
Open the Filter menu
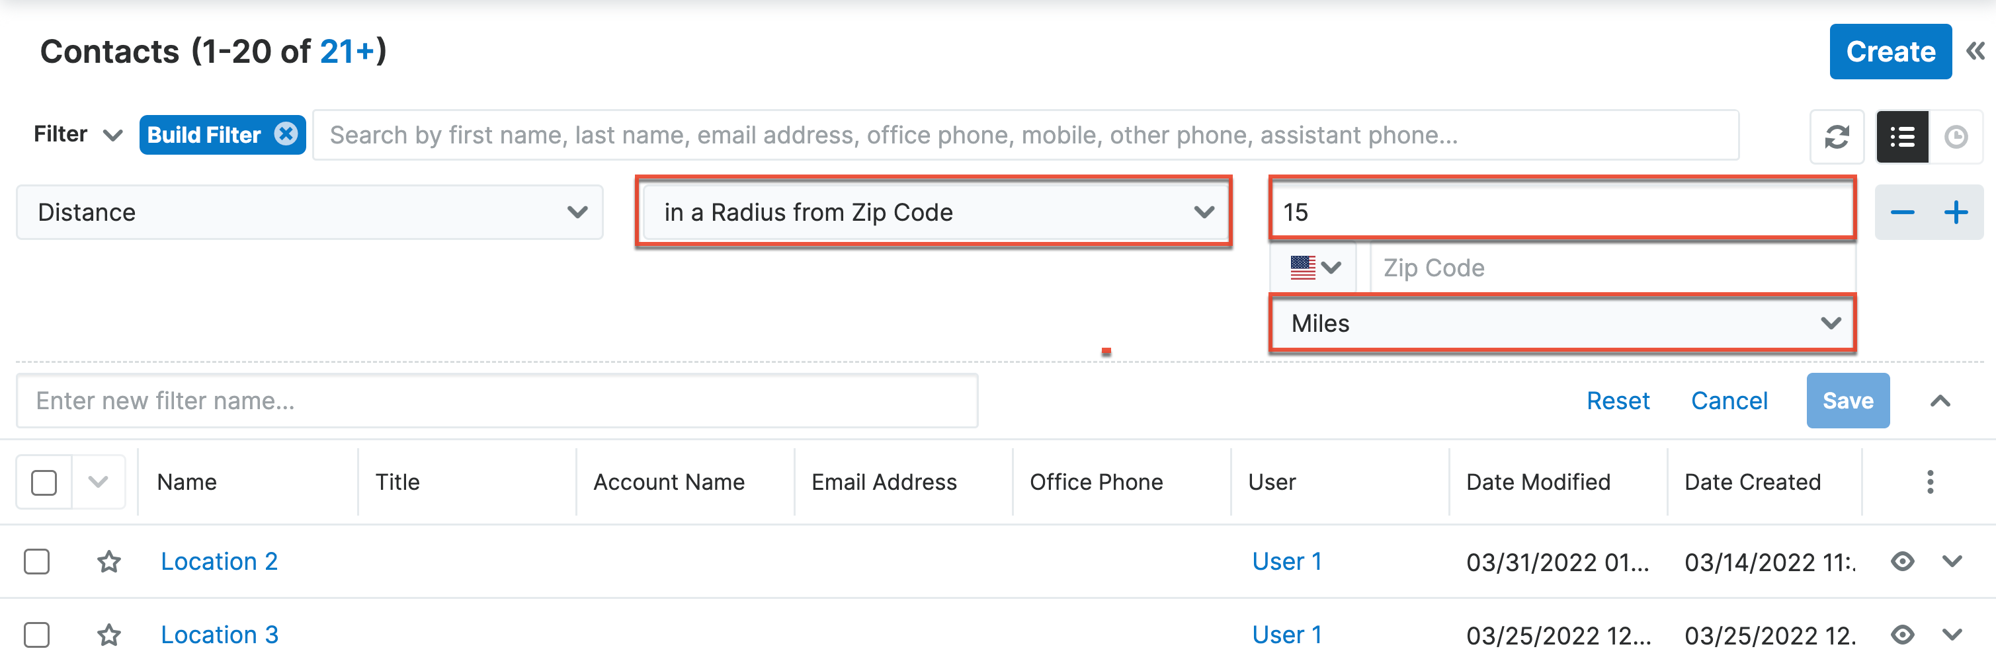click(x=77, y=135)
